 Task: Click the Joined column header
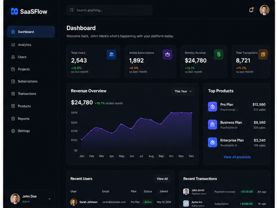pos(164,191)
